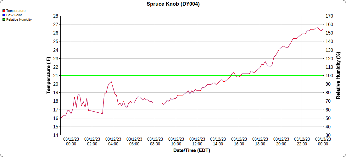346x157 pixels.
Task: Click the Relative Humidity (%) right axis title
Action: pyautogui.click(x=338, y=75)
